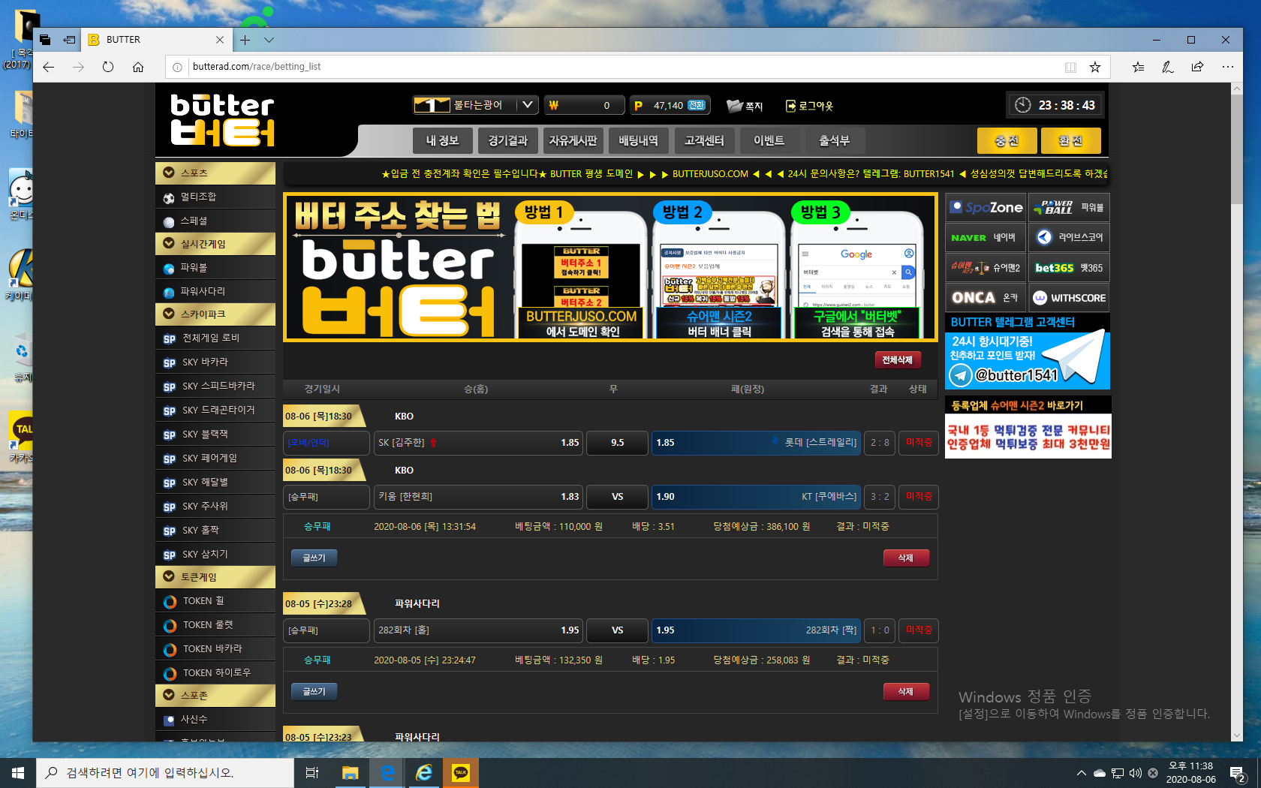Click the 전환 point convert button
Screen dimensions: 1261x788
(x=697, y=106)
